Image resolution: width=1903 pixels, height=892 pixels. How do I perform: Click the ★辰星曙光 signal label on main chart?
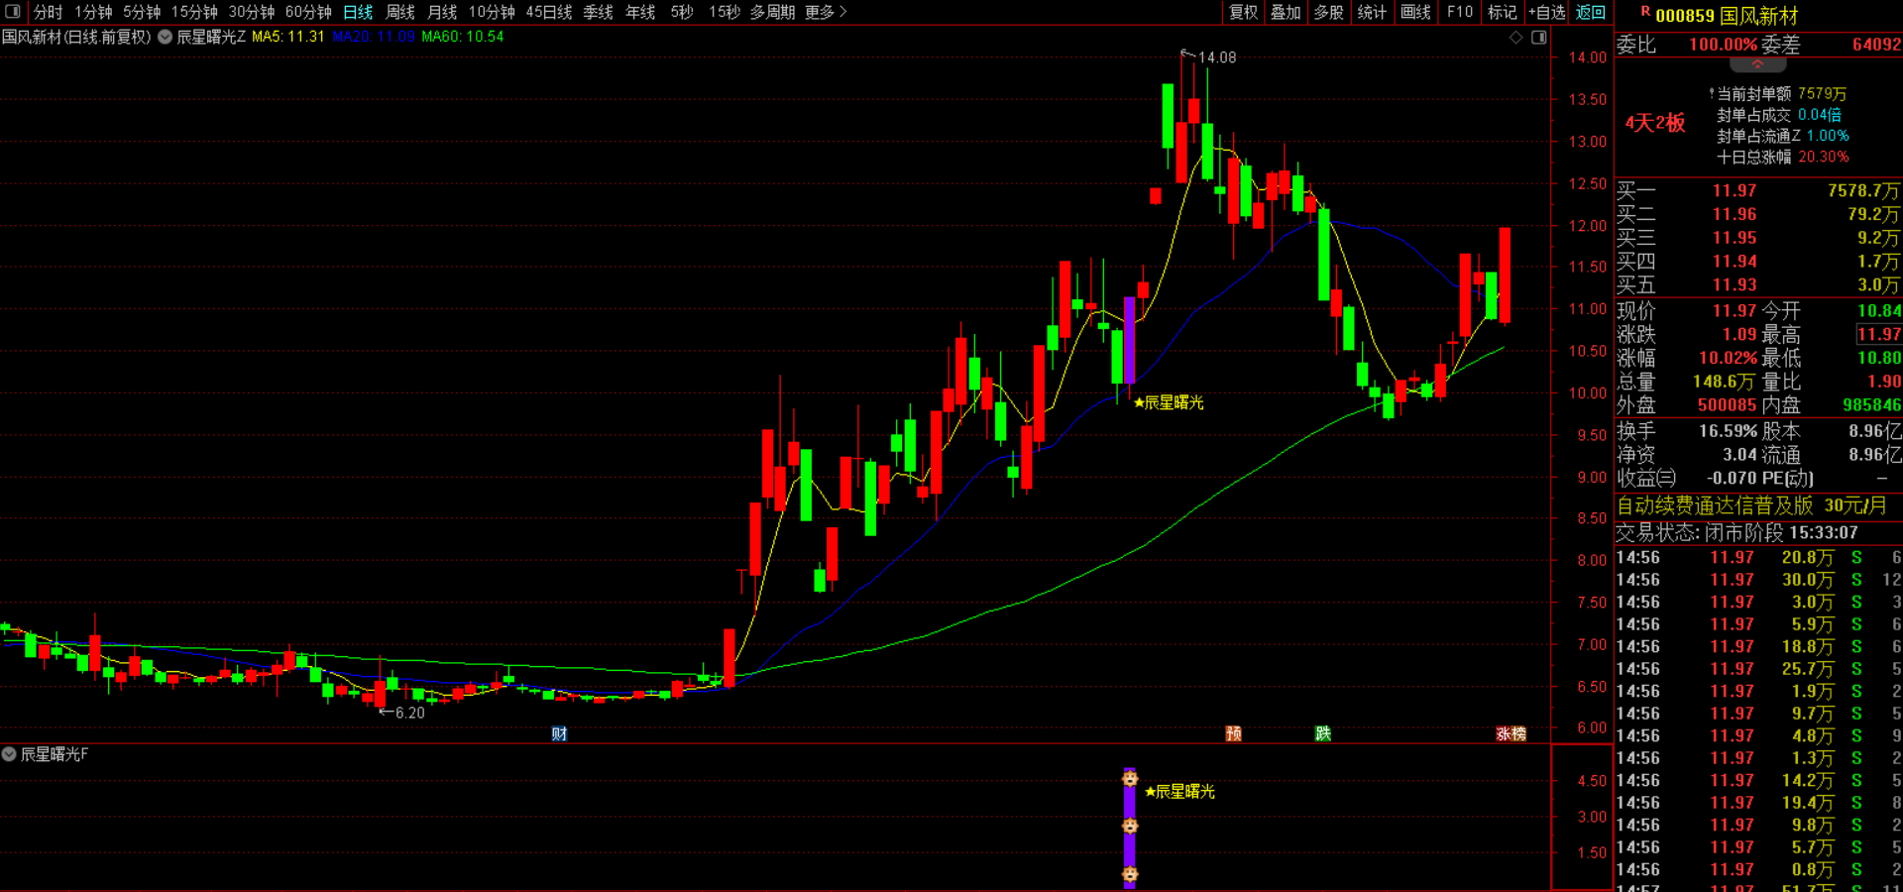(x=1169, y=402)
